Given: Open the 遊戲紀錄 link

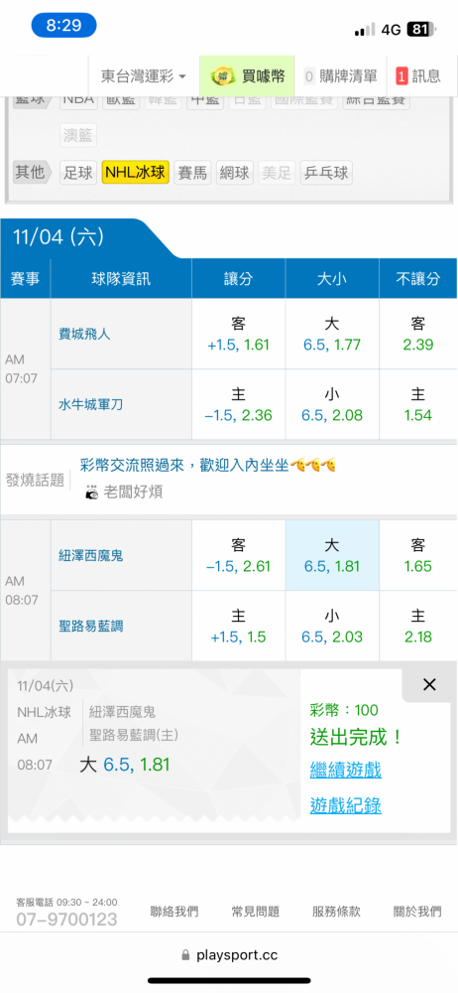Looking at the screenshot, I should (x=345, y=805).
